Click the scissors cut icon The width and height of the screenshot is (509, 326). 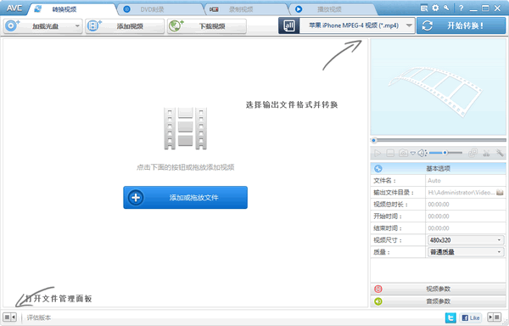486,153
